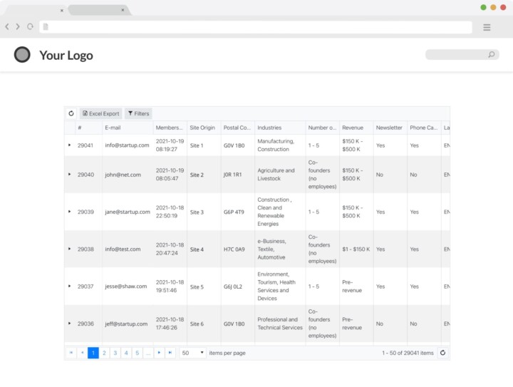
Task: Go to next page pager arrow
Action: pos(159,353)
